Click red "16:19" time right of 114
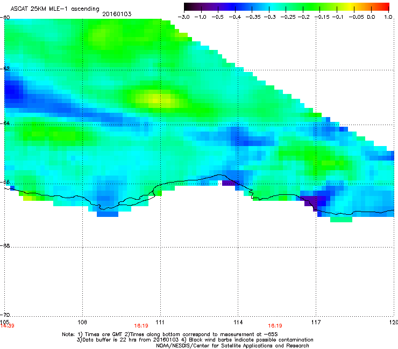 point(275,326)
